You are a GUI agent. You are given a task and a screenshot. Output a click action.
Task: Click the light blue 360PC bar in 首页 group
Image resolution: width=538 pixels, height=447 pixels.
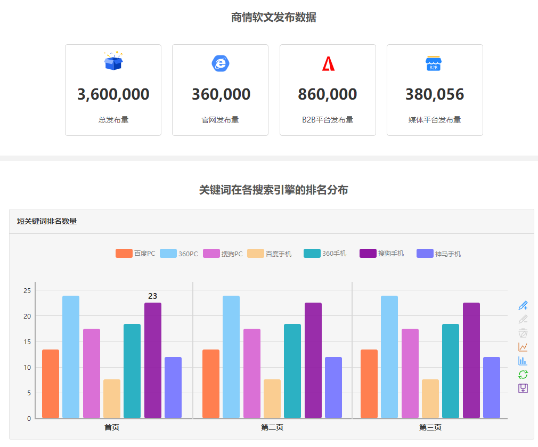[71, 357]
